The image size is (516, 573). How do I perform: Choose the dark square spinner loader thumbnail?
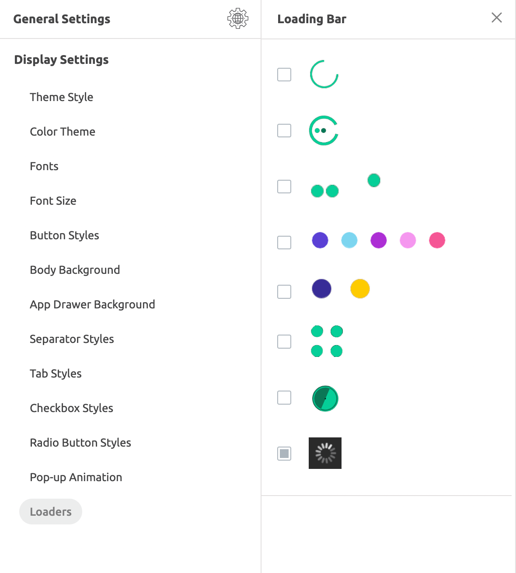point(325,453)
